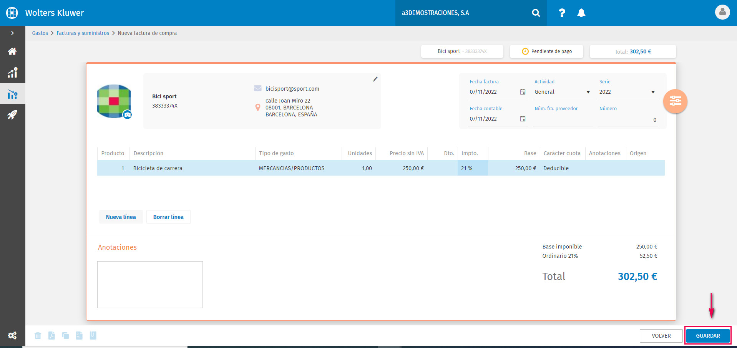Click the rectificative document R icon
The width and height of the screenshot is (737, 348).
pyautogui.click(x=79, y=336)
